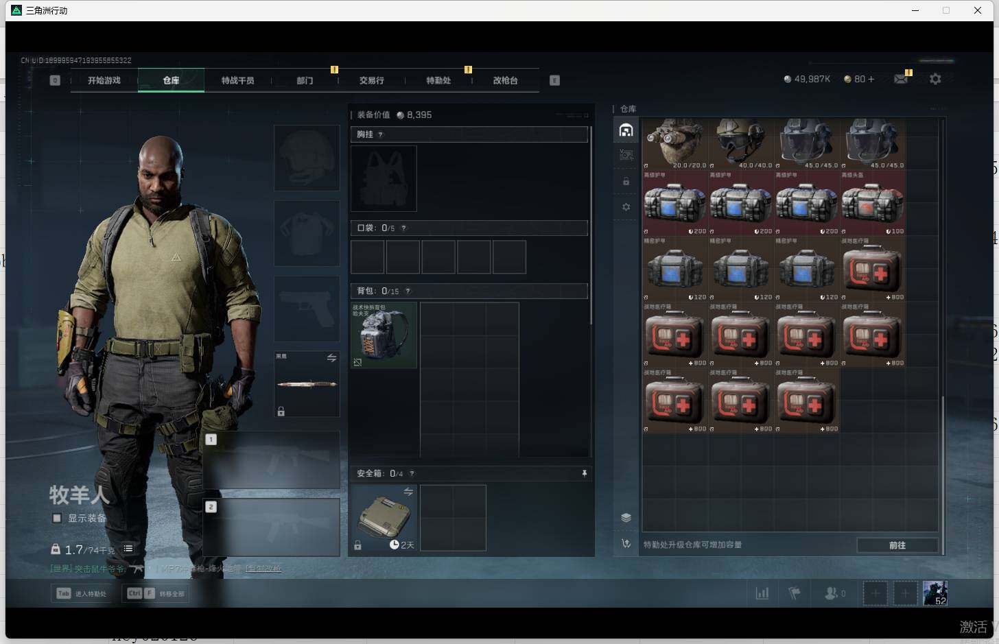Open the 自制改枪 link in world chat
The width and height of the screenshot is (999, 644).
pyautogui.click(x=263, y=569)
